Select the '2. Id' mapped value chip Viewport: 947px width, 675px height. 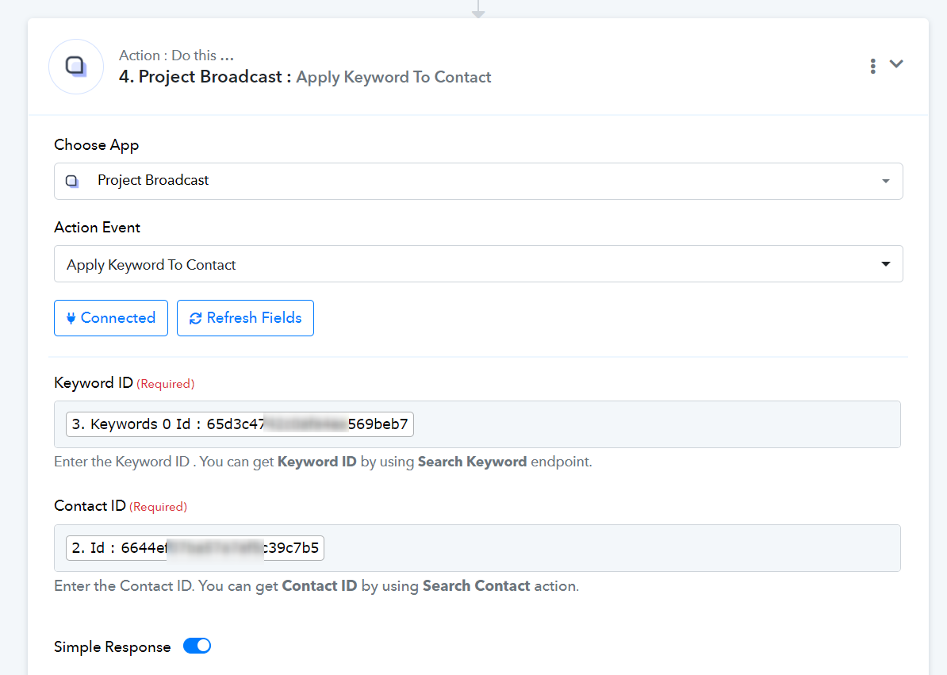[195, 548]
